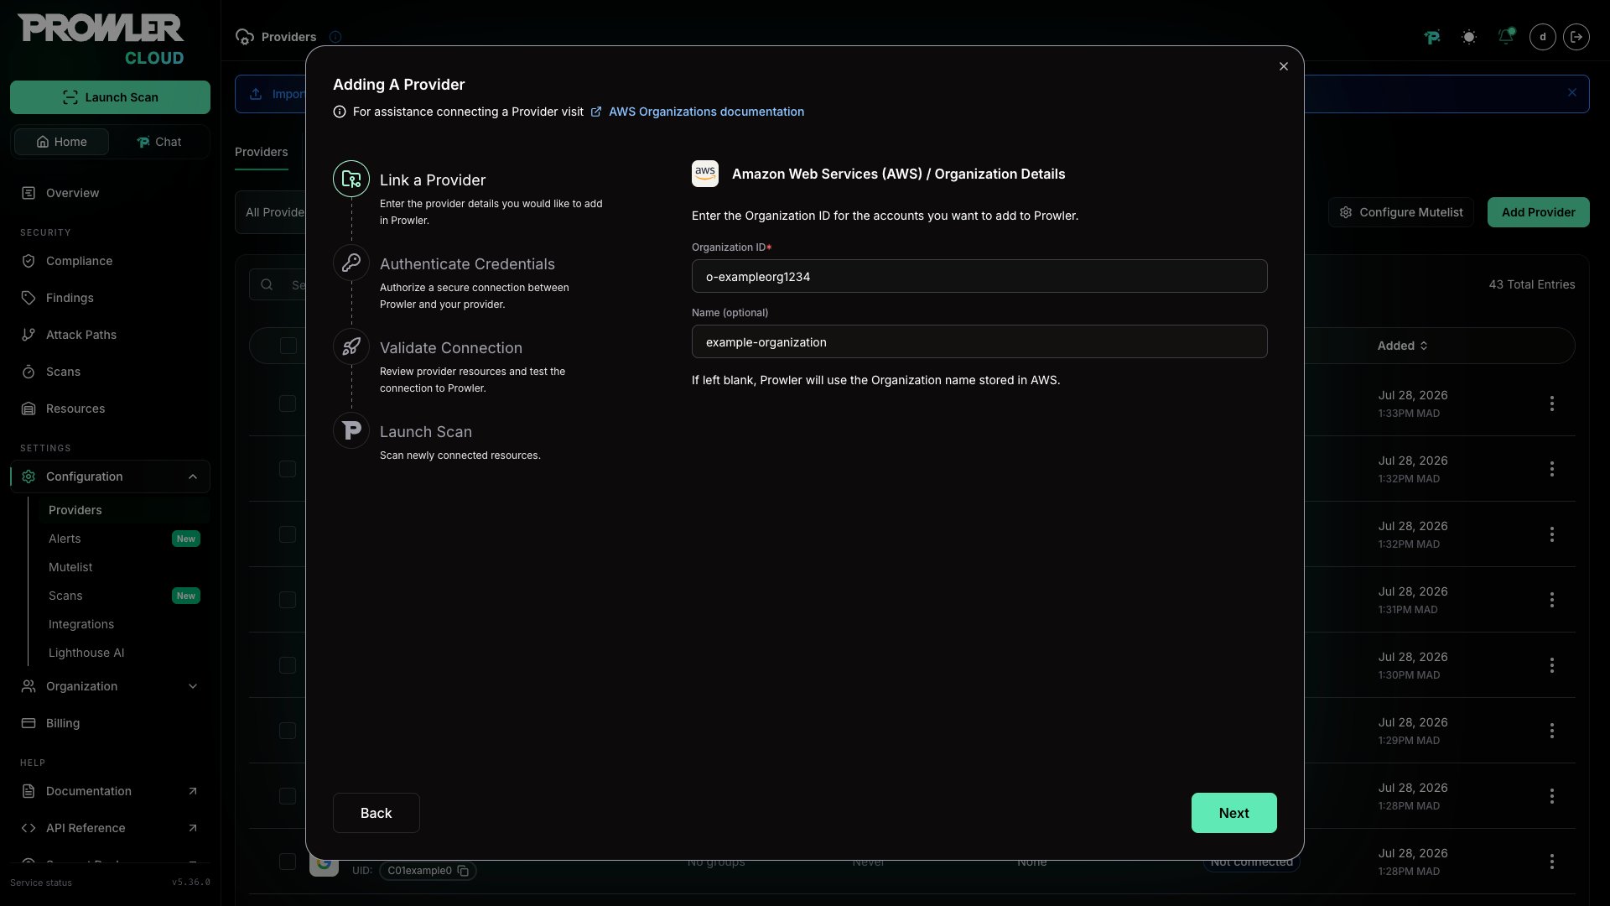Click the Resources sidebar icon
Screen dimensions: 1610x906
tap(29, 409)
